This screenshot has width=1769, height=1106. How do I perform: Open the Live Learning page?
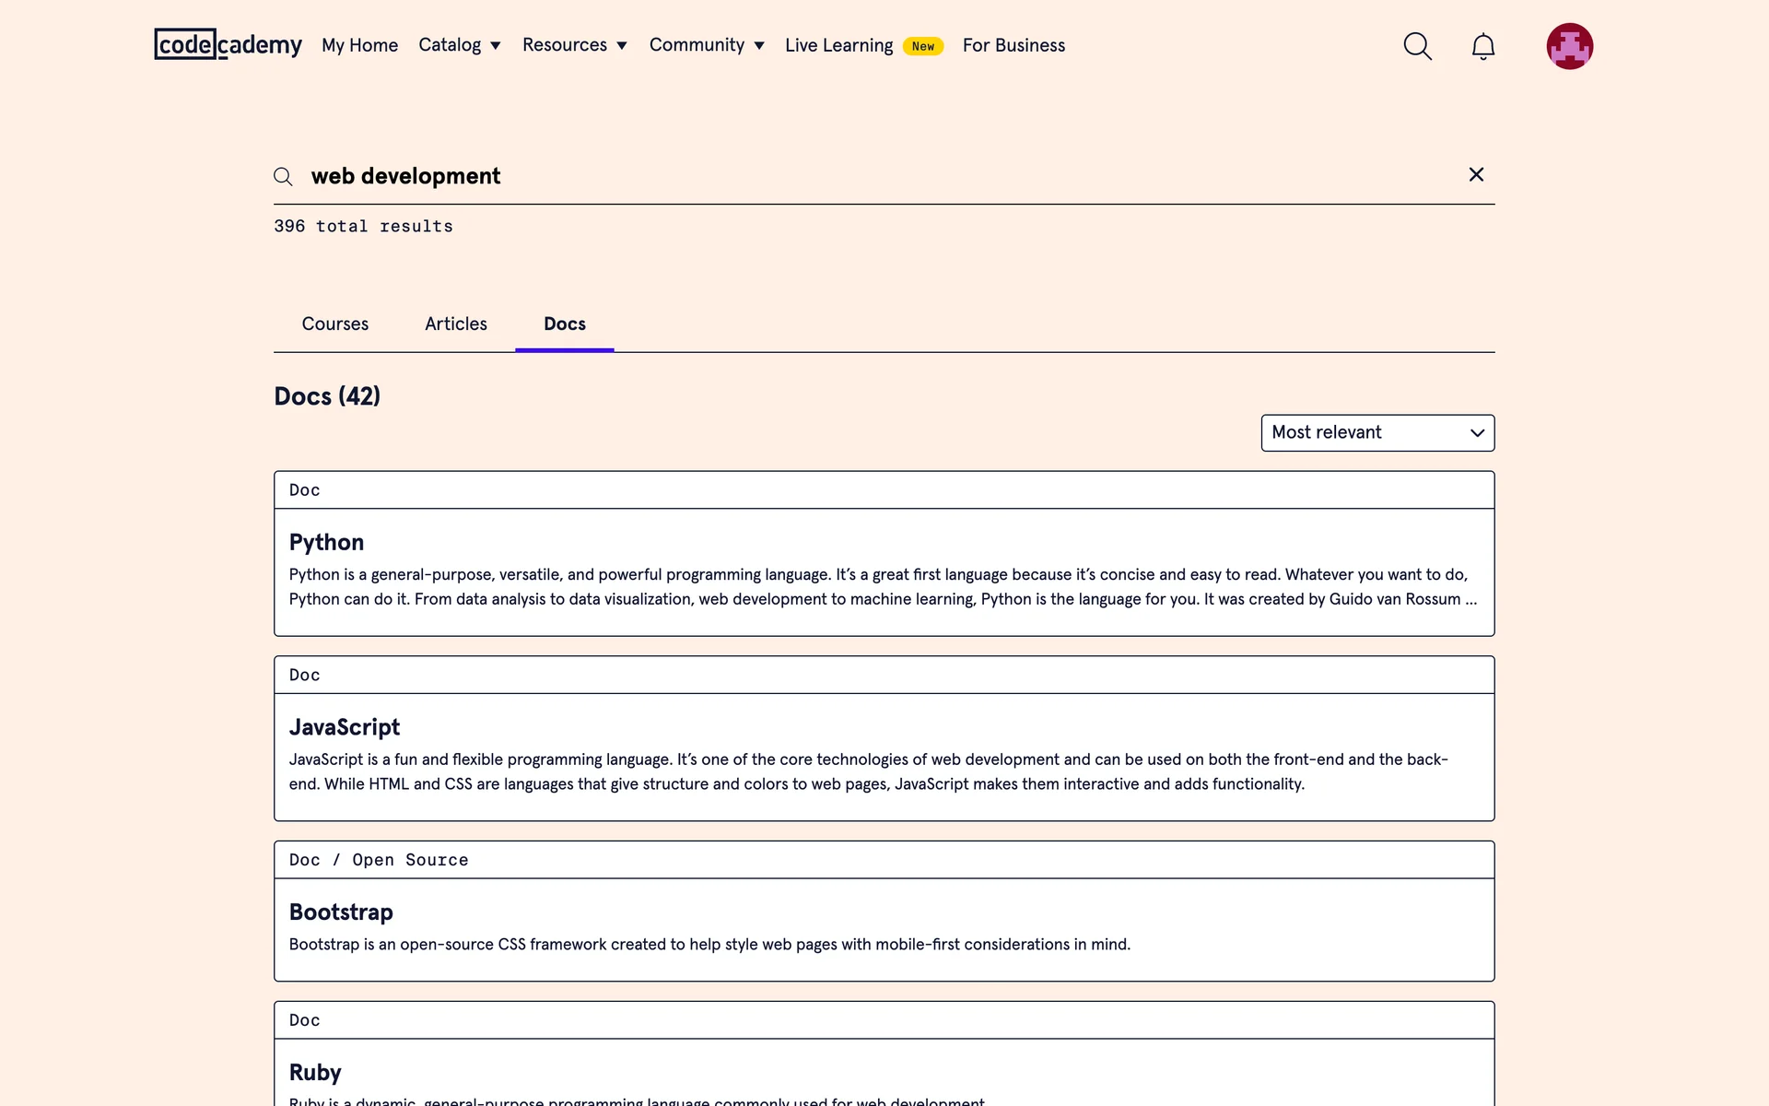[x=838, y=45]
